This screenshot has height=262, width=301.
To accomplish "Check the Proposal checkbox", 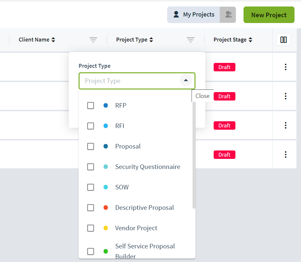I will click(91, 147).
